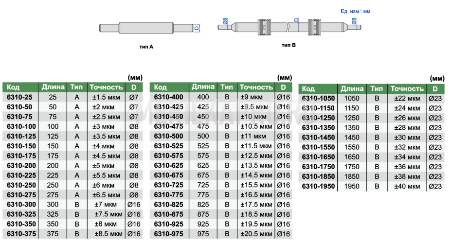Select code cell 6310-25
The height and width of the screenshot is (243, 452).
pos(20,97)
